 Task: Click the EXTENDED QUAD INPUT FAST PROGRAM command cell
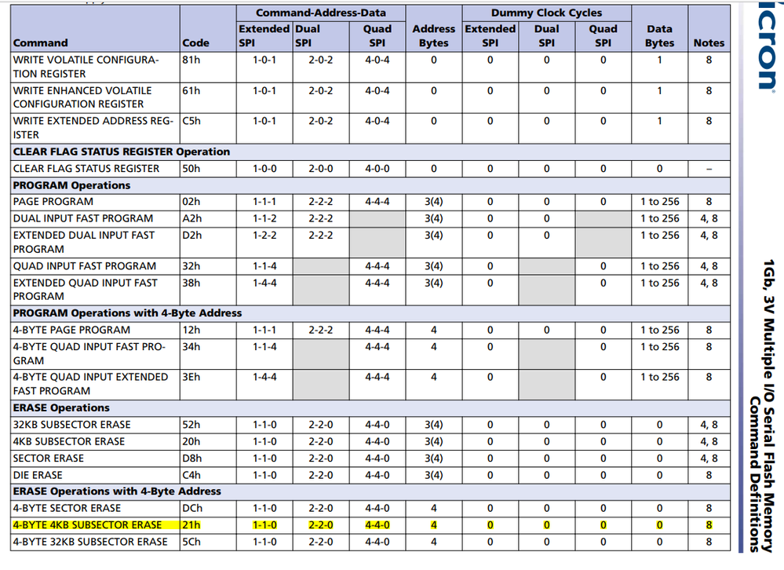[x=95, y=290]
